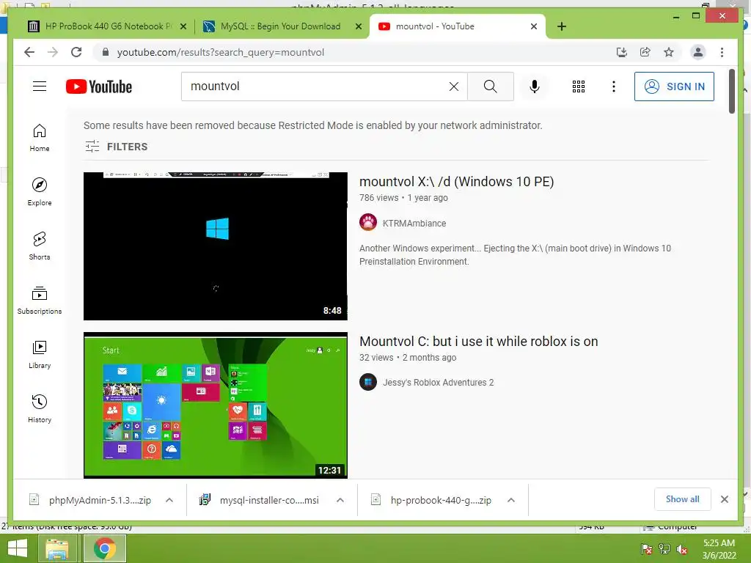
Task: Bookmark this page with star icon
Action: [669, 52]
